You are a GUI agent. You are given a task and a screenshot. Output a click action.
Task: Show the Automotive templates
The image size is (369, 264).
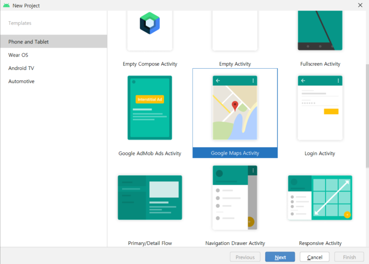pos(53,81)
